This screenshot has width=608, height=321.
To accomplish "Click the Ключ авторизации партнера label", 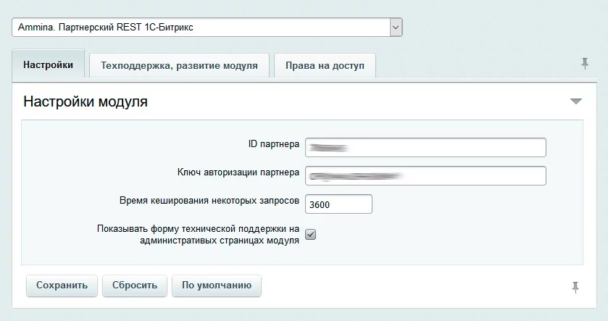I will [238, 172].
